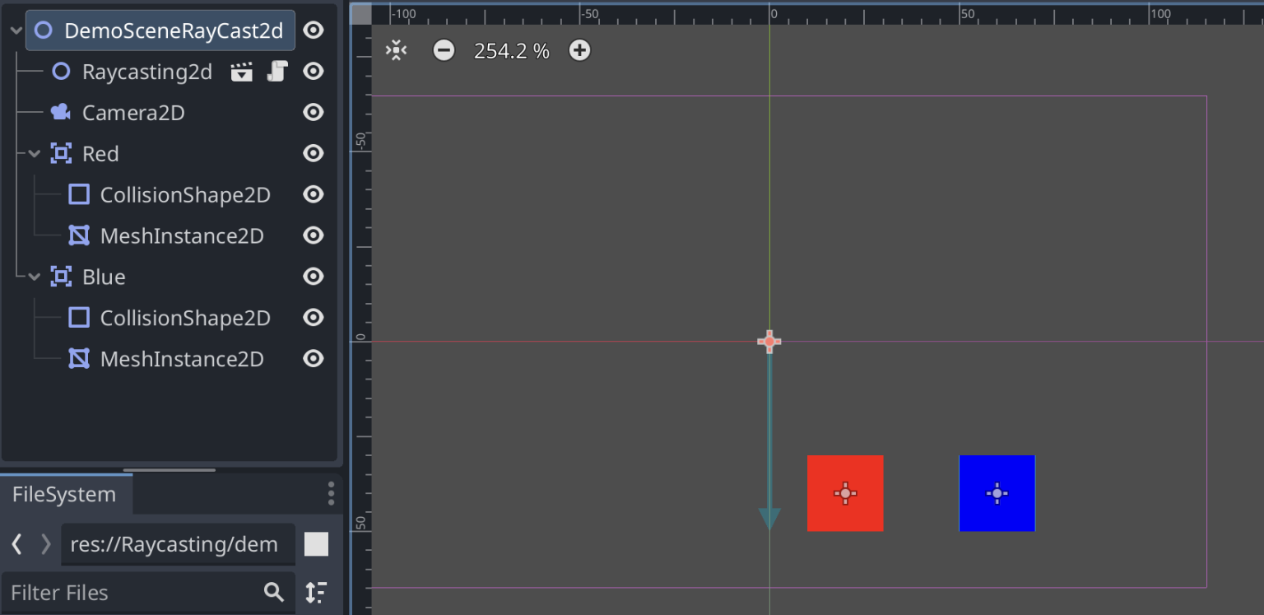Collapse the Blue node's children
Viewport: 1264px width, 615px height.
[x=33, y=277]
